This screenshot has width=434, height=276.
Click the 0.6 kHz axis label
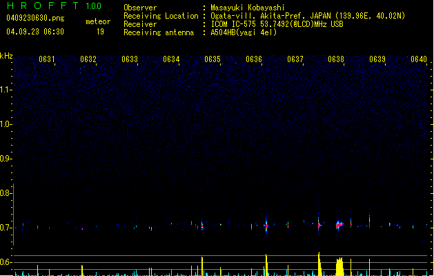point(6,262)
